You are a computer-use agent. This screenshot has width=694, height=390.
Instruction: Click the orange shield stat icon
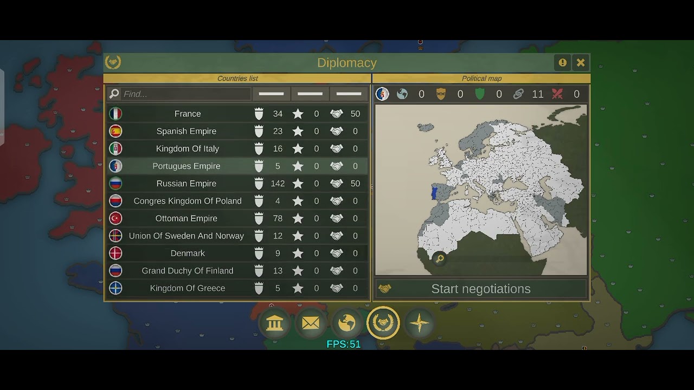pyautogui.click(x=441, y=94)
